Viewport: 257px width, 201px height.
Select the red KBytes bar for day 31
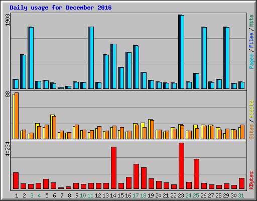(241, 183)
